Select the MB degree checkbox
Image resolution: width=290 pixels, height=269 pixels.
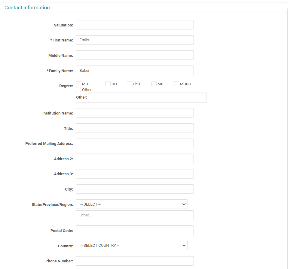(154, 84)
